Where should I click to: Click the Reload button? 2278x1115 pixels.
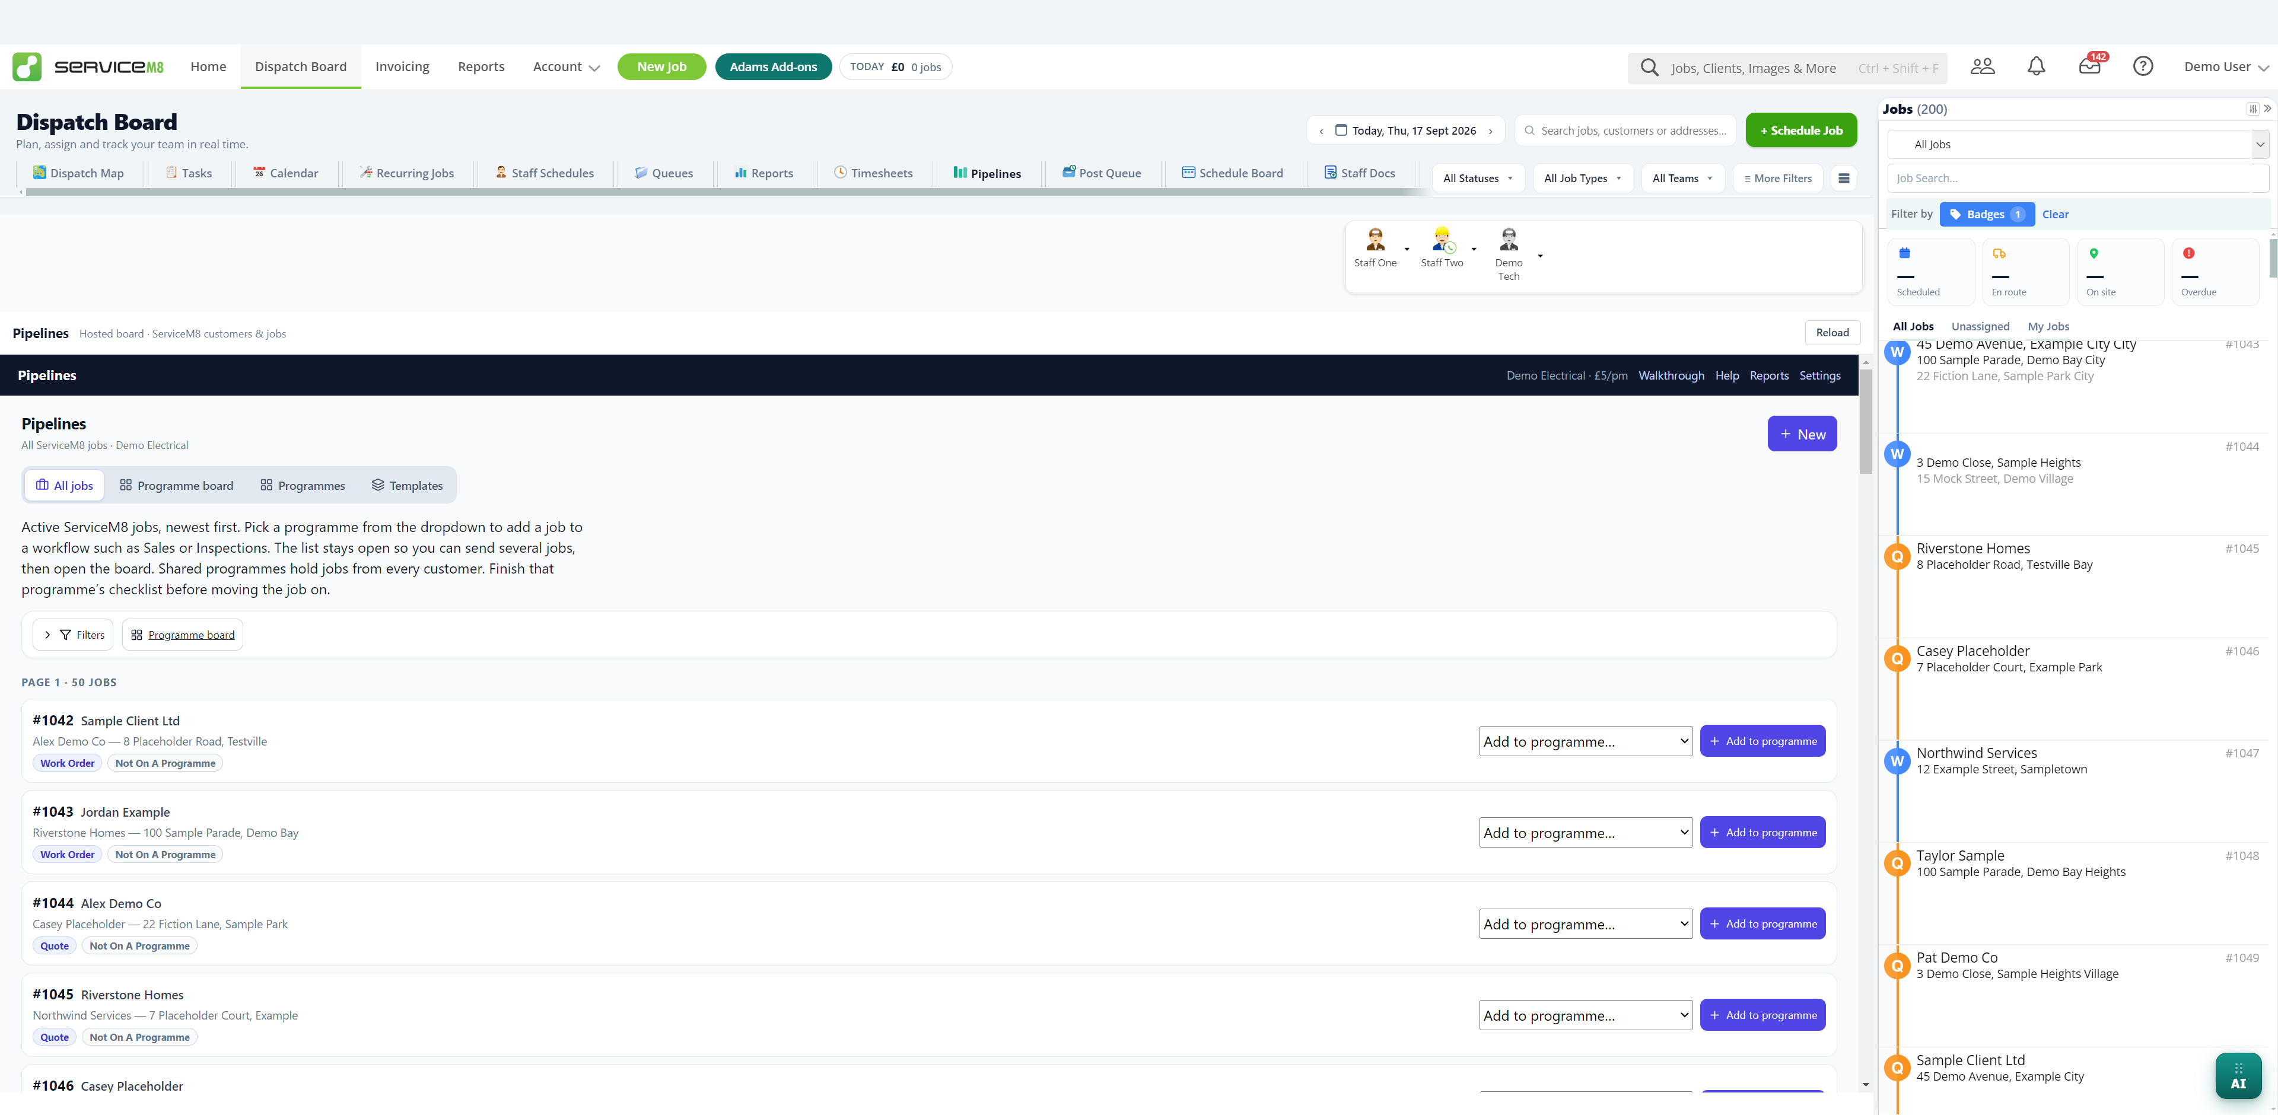click(1832, 333)
